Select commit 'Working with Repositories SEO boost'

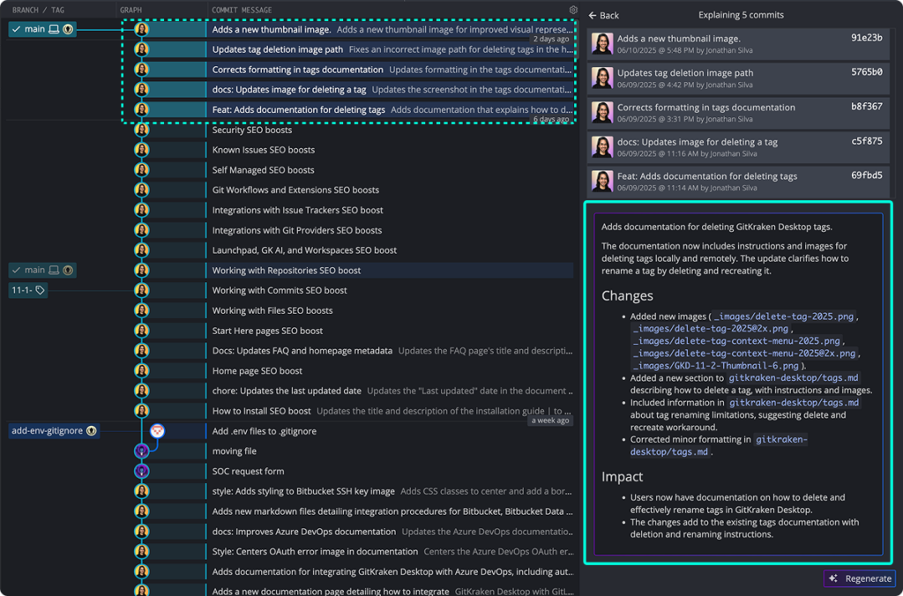(391, 270)
